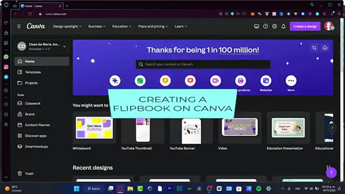Open Twitter in browser sidebar

tap(6, 77)
